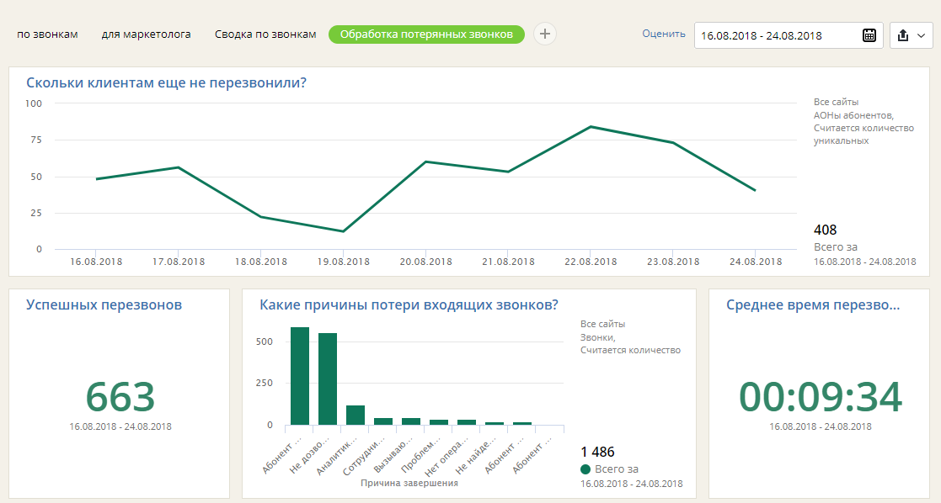This screenshot has height=503, width=941.
Task: Open the "Успешных перезвонов" widget title
Action: click(x=104, y=304)
